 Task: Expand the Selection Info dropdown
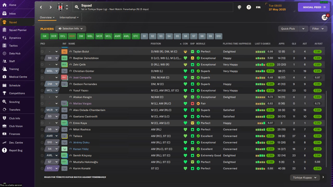click(x=71, y=29)
